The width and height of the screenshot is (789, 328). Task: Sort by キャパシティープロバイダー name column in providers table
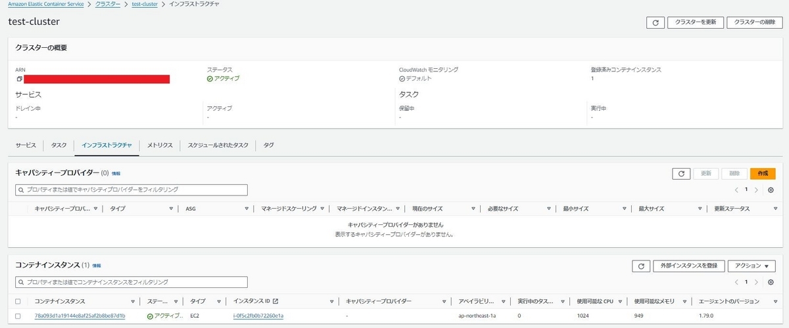pos(96,209)
